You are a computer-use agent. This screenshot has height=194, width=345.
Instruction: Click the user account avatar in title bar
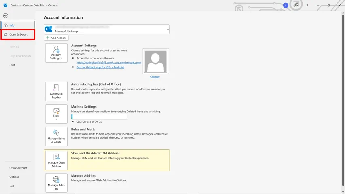tap(286, 6)
